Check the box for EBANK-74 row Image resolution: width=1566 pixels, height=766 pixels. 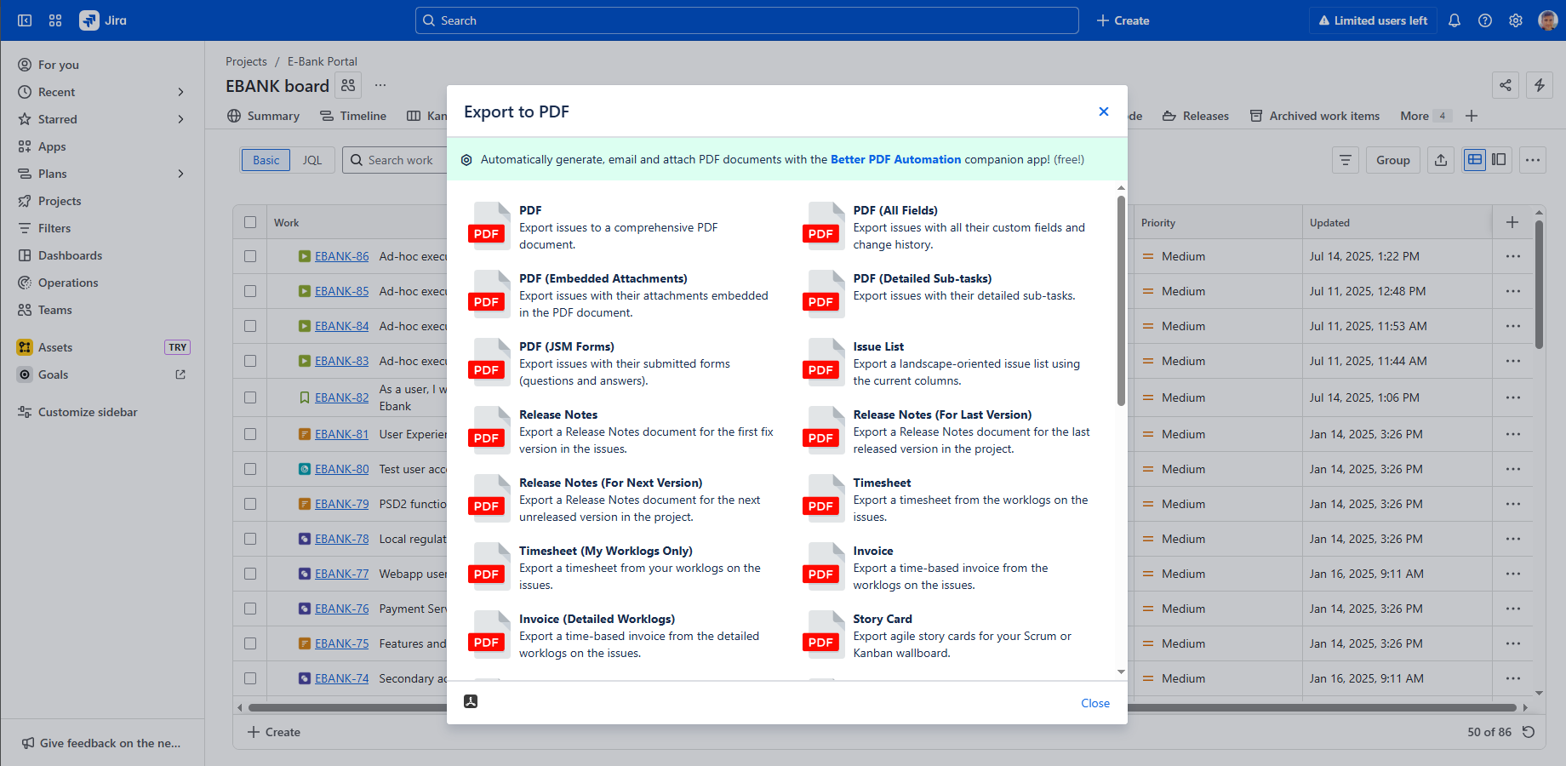(x=250, y=678)
